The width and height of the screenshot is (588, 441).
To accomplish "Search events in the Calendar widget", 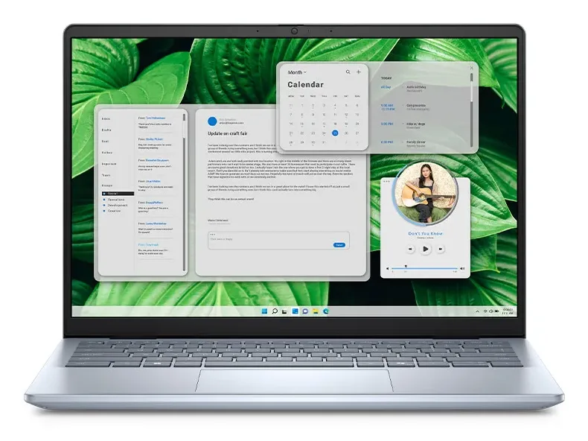I will 348,72.
